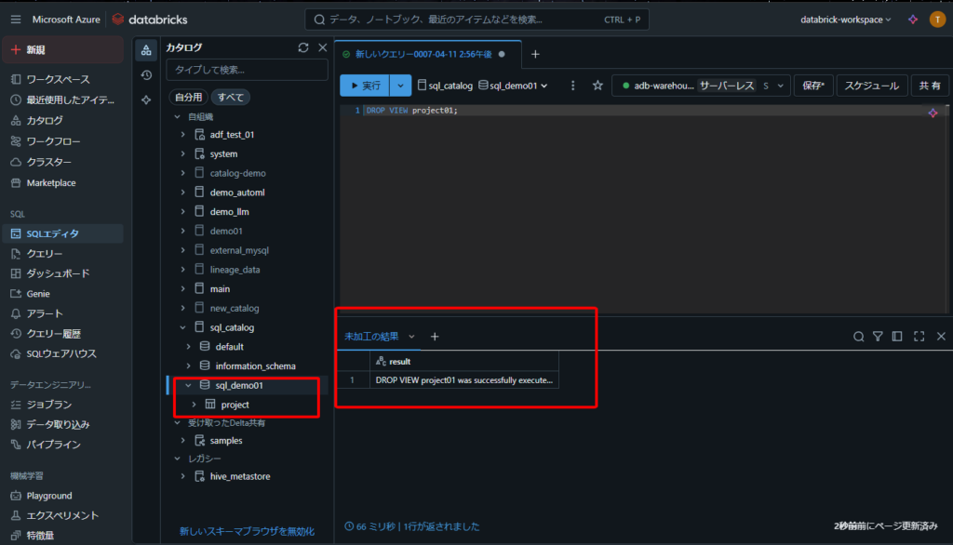Toggle the results column layout icon
The image size is (953, 545).
click(x=897, y=337)
